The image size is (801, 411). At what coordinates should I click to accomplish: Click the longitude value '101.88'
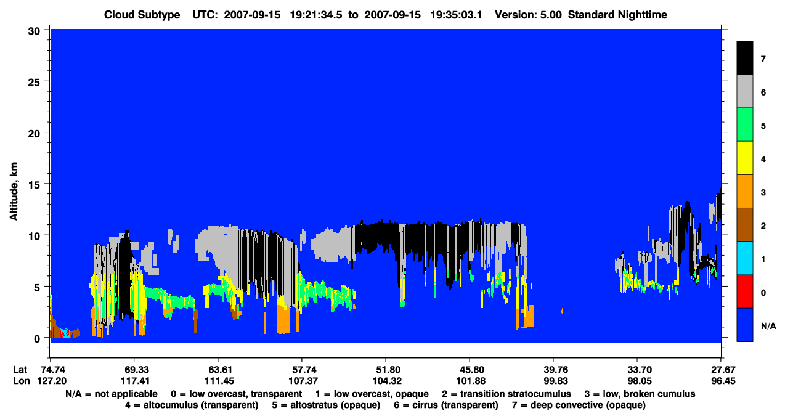470,381
